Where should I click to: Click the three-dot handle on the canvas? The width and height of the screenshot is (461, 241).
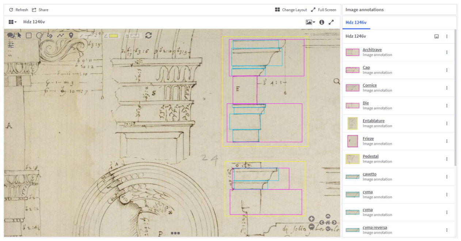(x=175, y=233)
